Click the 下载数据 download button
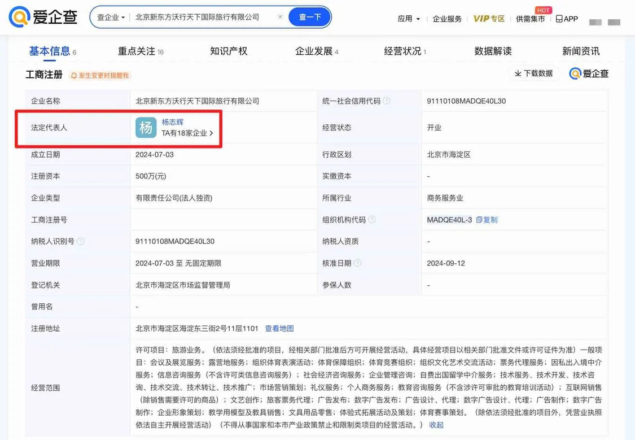 click(x=534, y=73)
